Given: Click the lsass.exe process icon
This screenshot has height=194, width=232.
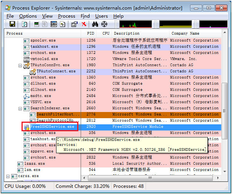Looking at the screenshot, I should [20, 164].
